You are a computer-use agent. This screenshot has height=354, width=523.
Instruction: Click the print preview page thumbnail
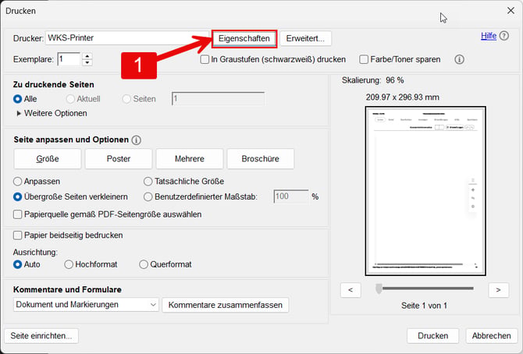pyautogui.click(x=425, y=191)
